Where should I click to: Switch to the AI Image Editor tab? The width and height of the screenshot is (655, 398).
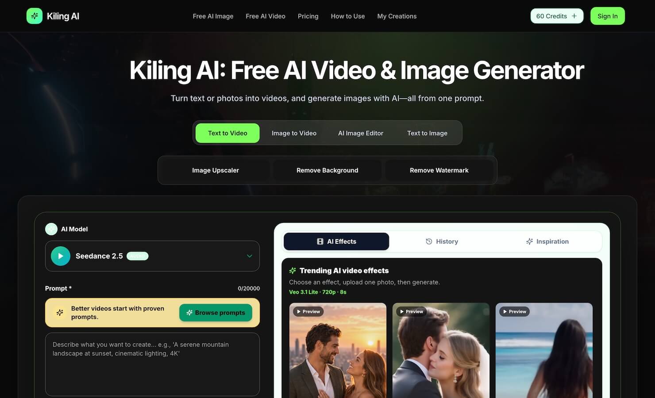(x=361, y=133)
